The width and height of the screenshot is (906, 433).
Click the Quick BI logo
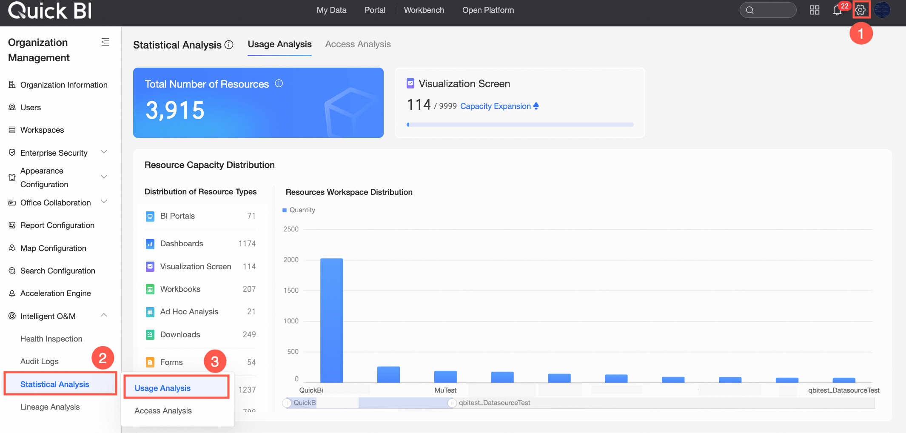[50, 10]
